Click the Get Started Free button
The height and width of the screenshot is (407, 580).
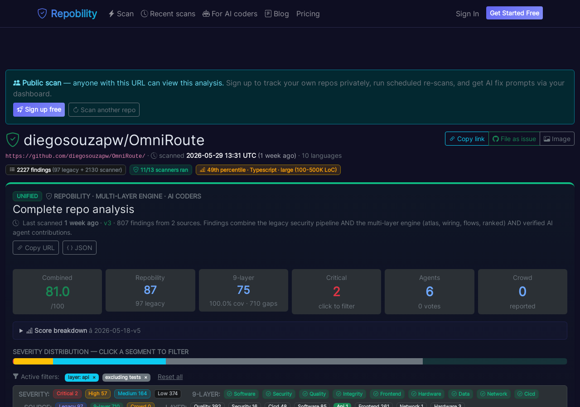pyautogui.click(x=514, y=13)
